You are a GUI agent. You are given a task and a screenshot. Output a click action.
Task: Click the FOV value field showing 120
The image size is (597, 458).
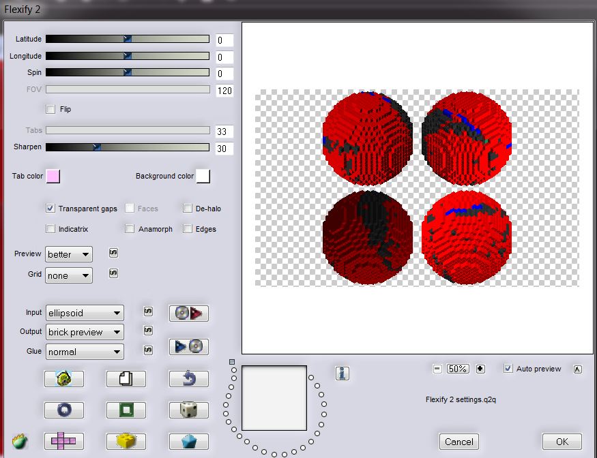(x=224, y=91)
